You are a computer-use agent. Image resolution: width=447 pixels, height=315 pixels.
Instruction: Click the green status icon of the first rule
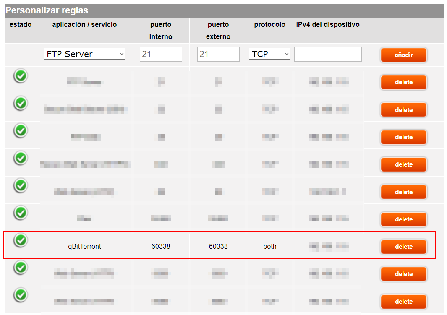[x=21, y=76]
